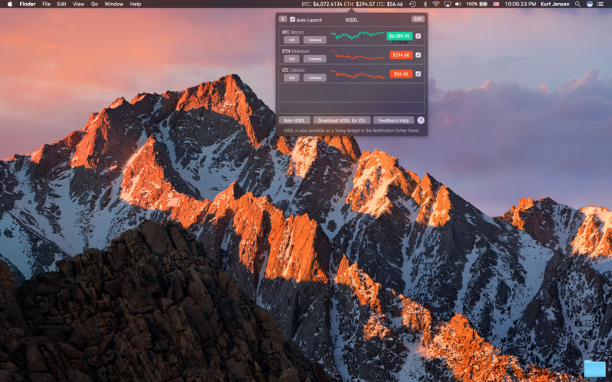Open Notification Center list icon
This screenshot has height=382, width=612.
click(601, 4)
